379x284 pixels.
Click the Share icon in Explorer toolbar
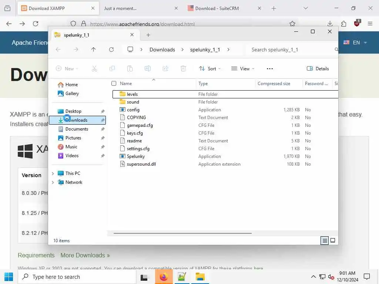(165, 68)
